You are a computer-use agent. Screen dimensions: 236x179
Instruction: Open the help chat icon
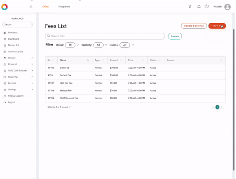tap(207, 7)
